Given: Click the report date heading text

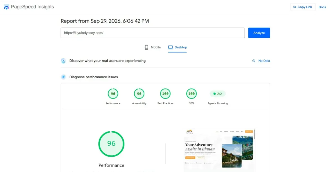Looking at the screenshot, I should click(x=105, y=21).
